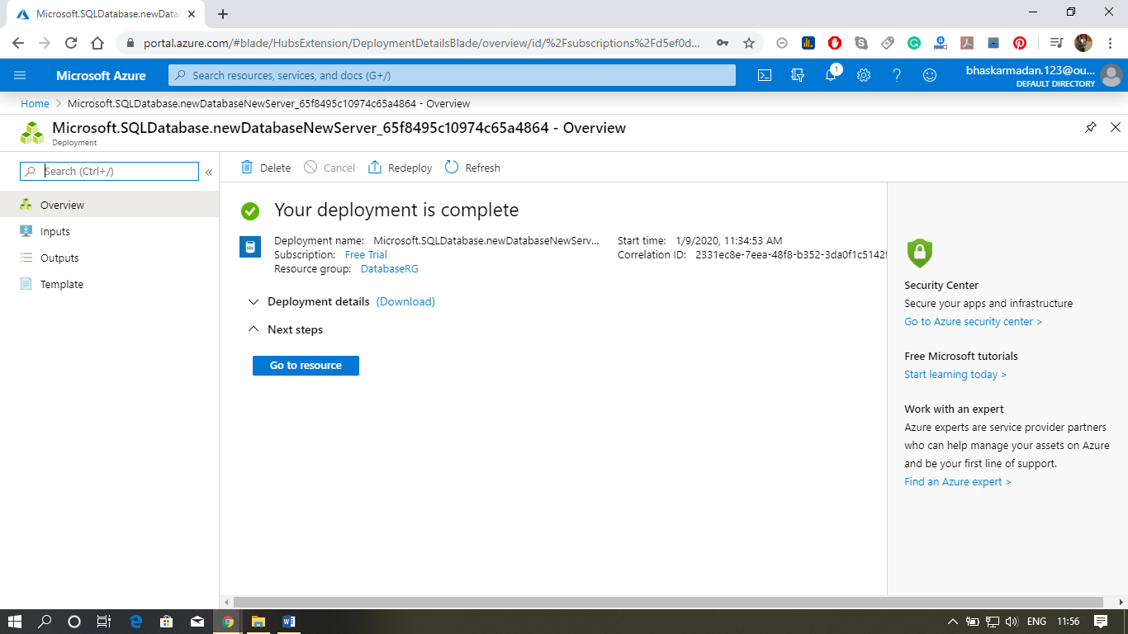The height and width of the screenshot is (634, 1128).
Task: Open the Windows Start menu
Action: coord(15,622)
